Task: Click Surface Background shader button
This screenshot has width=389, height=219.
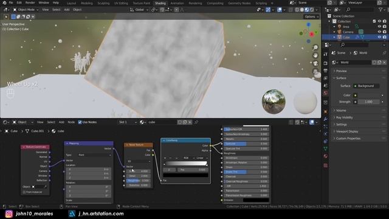Action: point(366,86)
